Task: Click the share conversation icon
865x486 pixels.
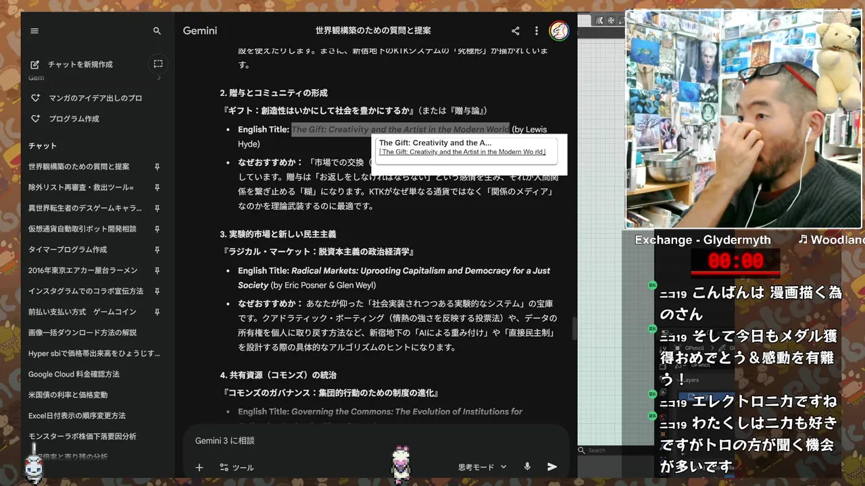Action: pyautogui.click(x=516, y=31)
